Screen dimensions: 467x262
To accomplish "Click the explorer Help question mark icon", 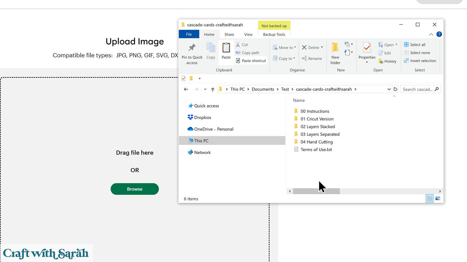I will click(439, 34).
